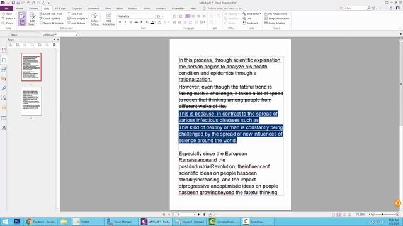Apply underline formatting
This screenshot has width=403, height=226.
tap(130, 23)
